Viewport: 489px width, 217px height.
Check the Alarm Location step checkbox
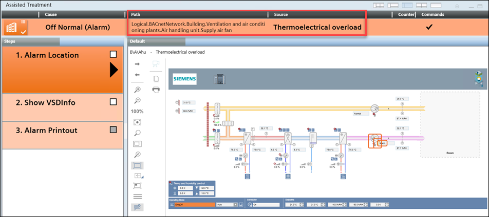tap(114, 54)
